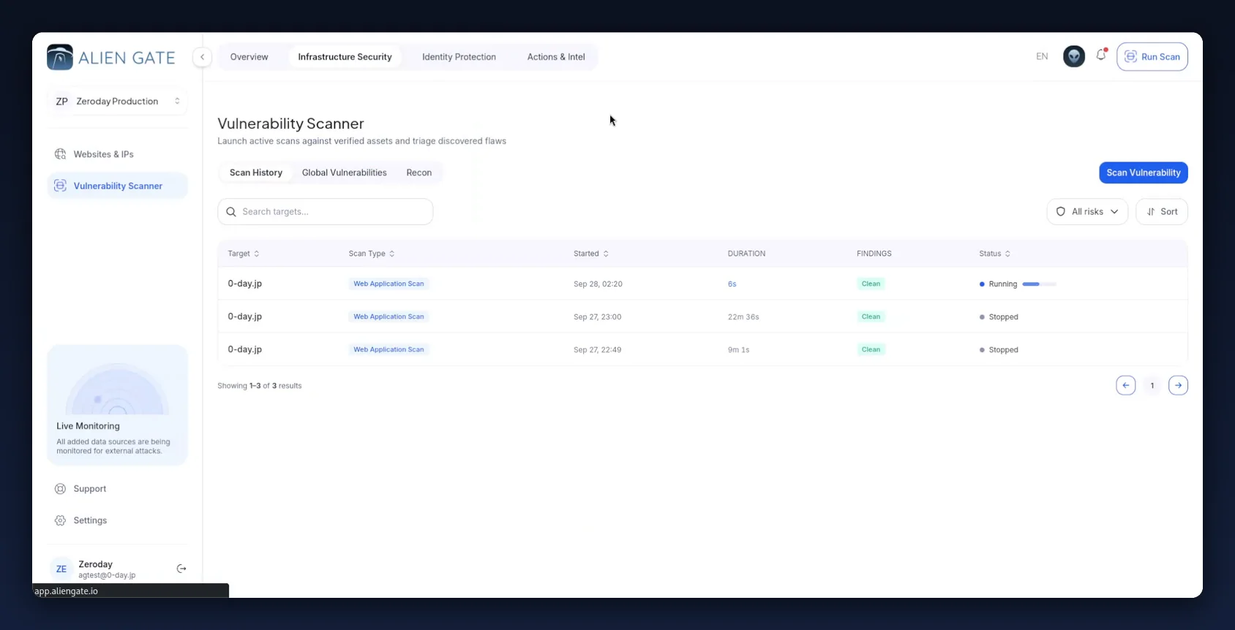This screenshot has height=630, width=1235.
Task: Click the Live Monitoring card
Action: click(118, 405)
